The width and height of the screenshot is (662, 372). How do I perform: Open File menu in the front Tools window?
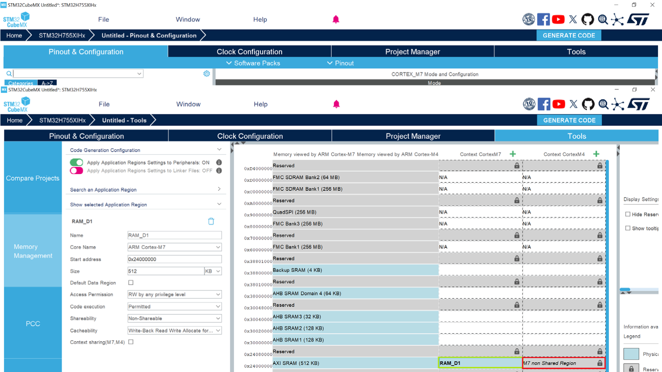point(104,104)
